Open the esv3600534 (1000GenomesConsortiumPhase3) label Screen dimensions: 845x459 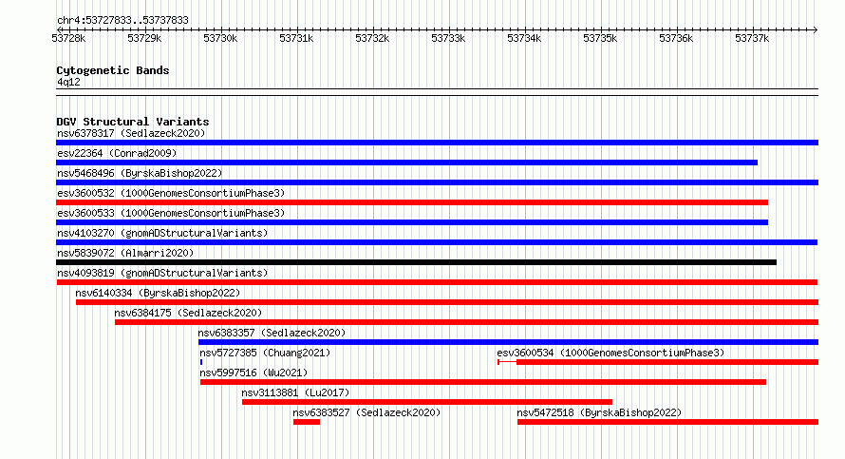[610, 353]
